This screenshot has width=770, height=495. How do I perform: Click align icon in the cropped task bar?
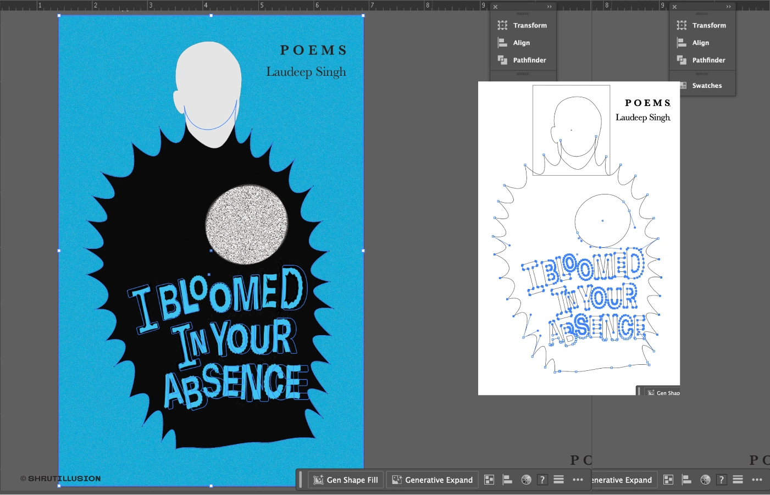pos(686,480)
